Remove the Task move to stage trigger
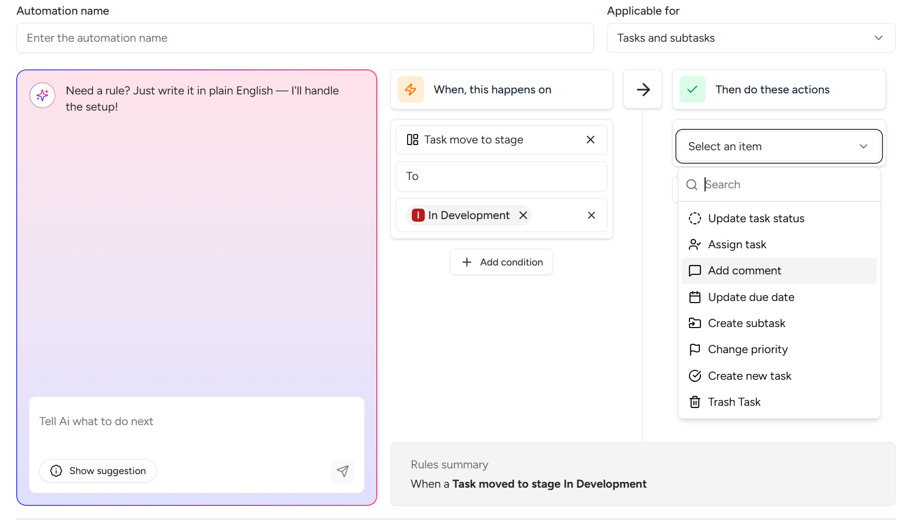906x520 pixels. click(590, 140)
